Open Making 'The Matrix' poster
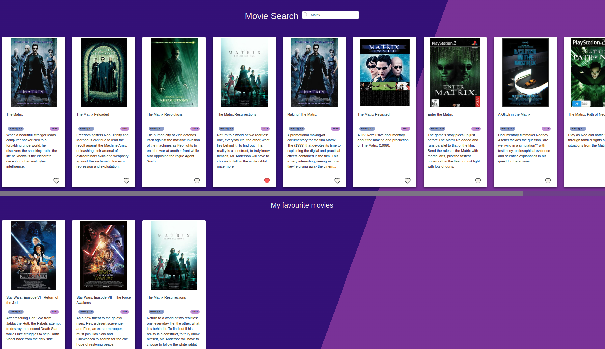605x349 pixels. pyautogui.click(x=315, y=73)
